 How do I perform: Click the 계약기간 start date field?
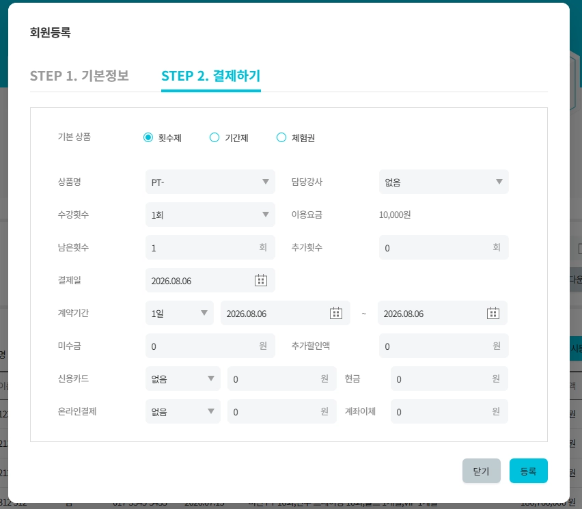pos(285,313)
